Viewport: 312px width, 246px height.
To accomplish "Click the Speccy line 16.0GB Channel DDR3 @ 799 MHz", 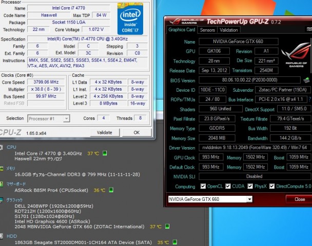I will 77,174.
